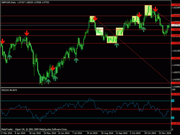
Task: Click the 1.47445 price scale value
Action: click(176, 65)
